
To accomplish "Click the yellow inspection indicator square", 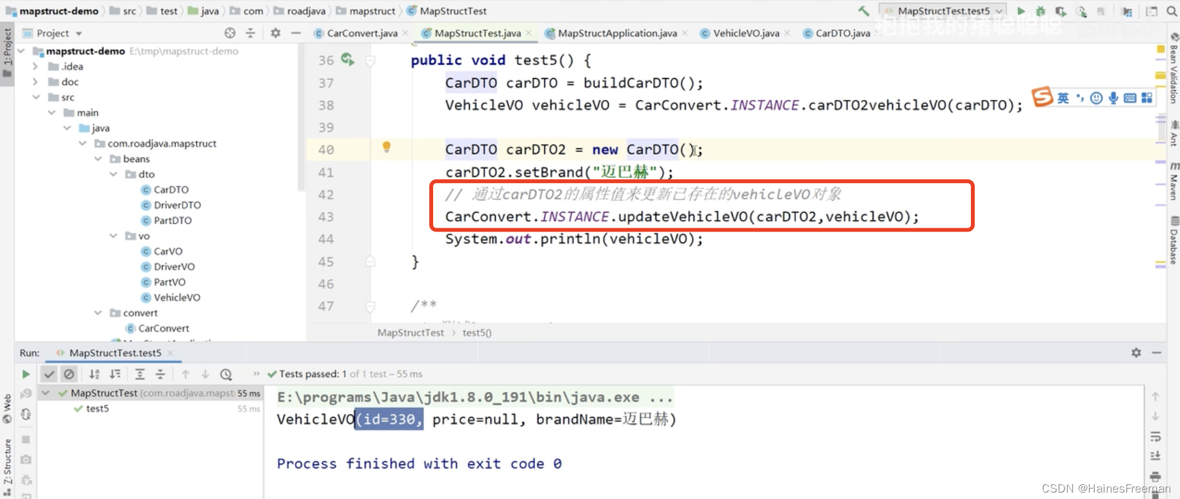I will [x=1161, y=49].
